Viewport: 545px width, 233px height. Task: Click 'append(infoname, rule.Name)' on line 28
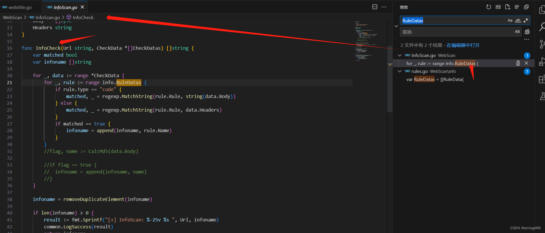point(134,130)
